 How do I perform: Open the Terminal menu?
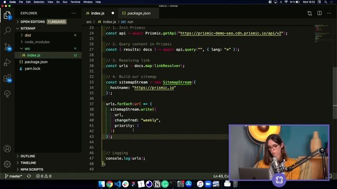(x=75, y=2)
